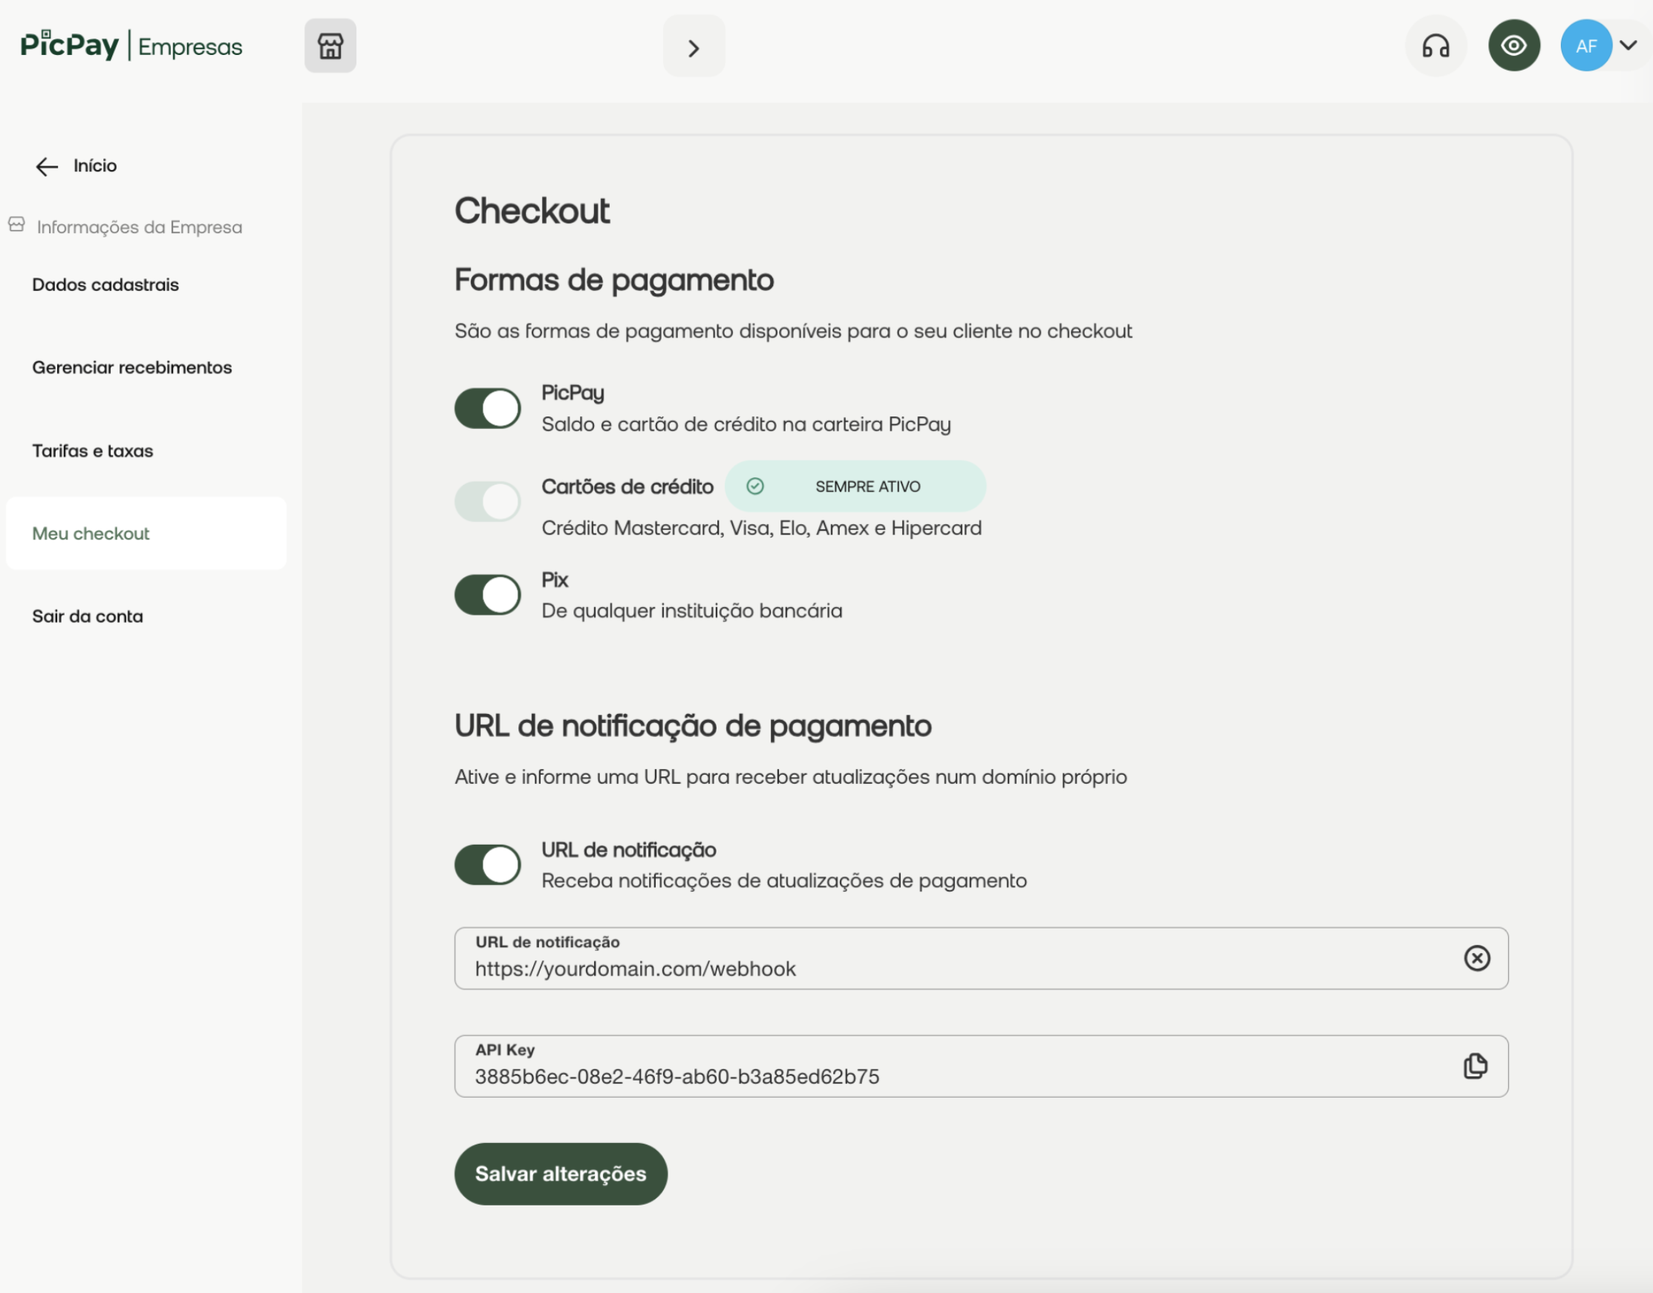This screenshot has height=1293, width=1653.
Task: Open headset support icon
Action: pos(1435,46)
